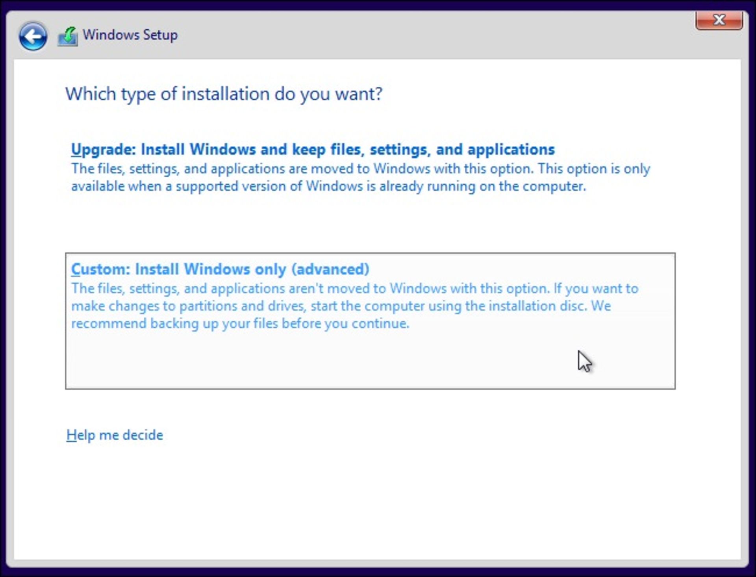The height and width of the screenshot is (577, 756).
Task: Click 'recommend backing up your files' line
Action: click(240, 323)
